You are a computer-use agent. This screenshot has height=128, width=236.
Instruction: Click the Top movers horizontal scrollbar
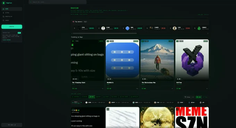click(104, 33)
